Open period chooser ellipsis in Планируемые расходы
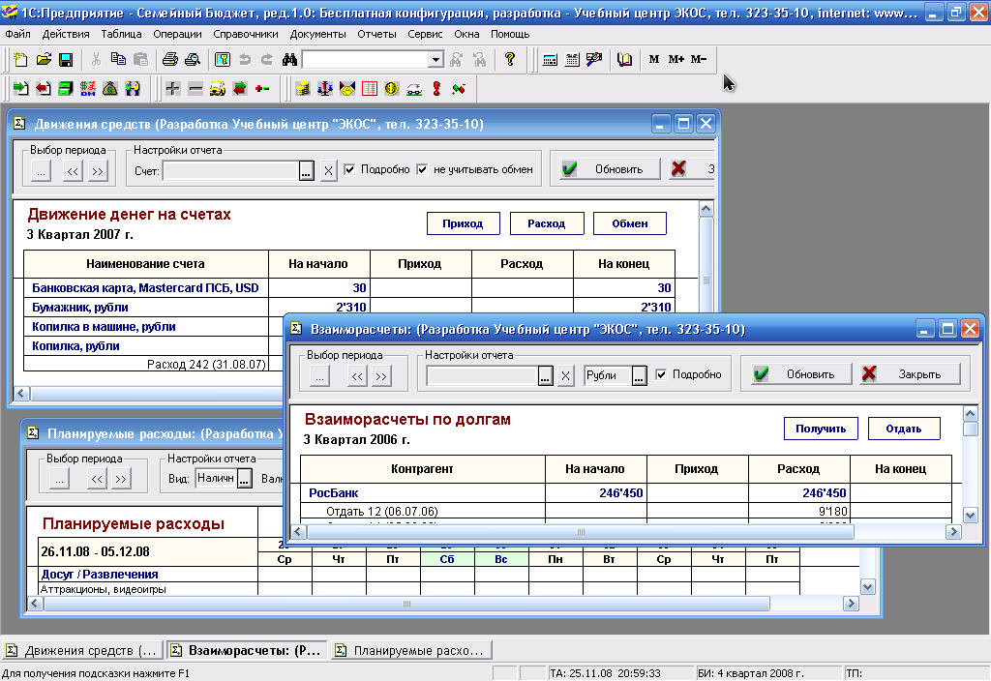Viewport: 991px width, 681px height. click(x=59, y=480)
